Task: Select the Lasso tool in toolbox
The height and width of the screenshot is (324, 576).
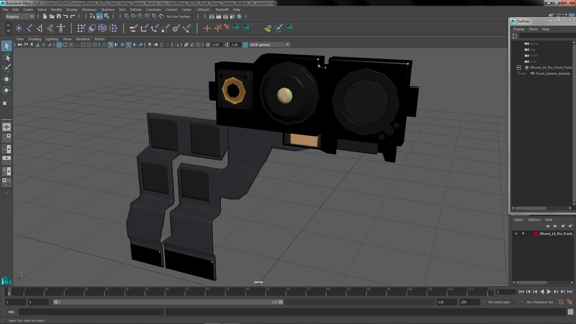Action: (x=6, y=57)
